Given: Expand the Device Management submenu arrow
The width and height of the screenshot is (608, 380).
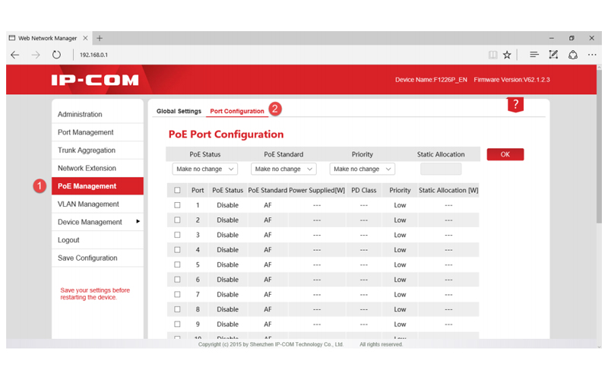Looking at the screenshot, I should click(138, 221).
